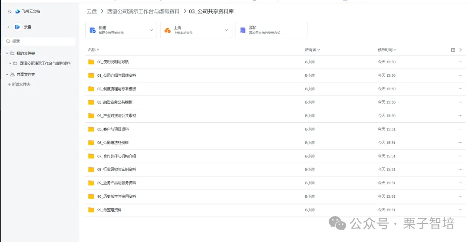The width and height of the screenshot is (469, 242).
Task: Open more options for 06_合同与法务资料
Action: [460, 143]
